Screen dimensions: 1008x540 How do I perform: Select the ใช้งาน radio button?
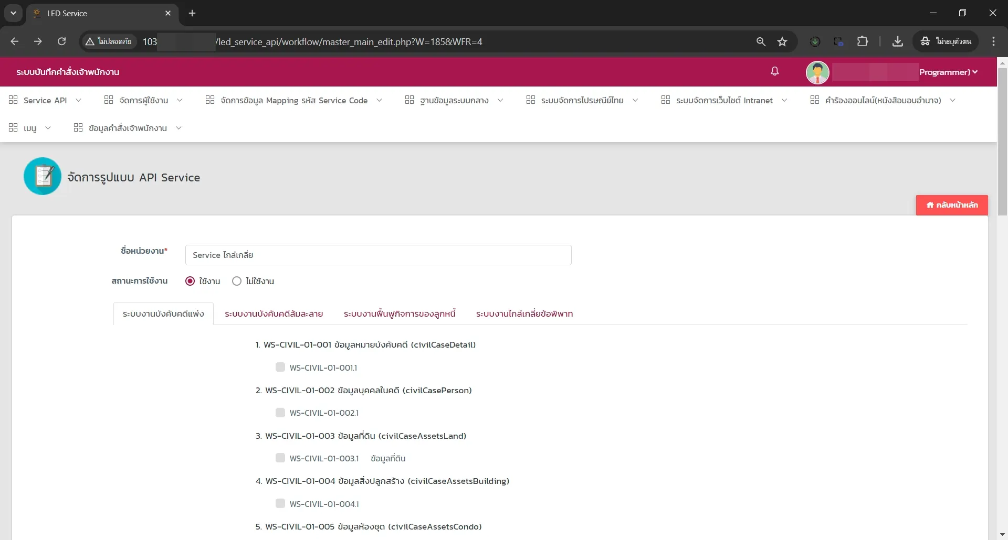[190, 281]
